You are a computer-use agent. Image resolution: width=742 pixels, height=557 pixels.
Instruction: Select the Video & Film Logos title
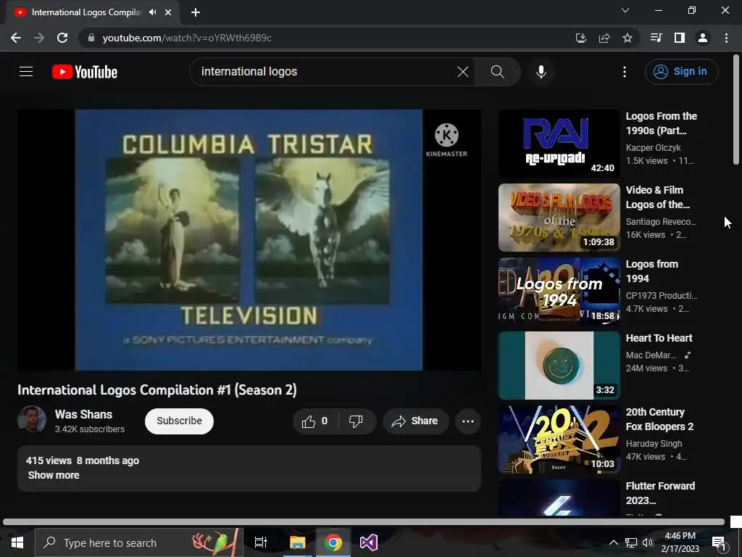pyautogui.click(x=657, y=197)
